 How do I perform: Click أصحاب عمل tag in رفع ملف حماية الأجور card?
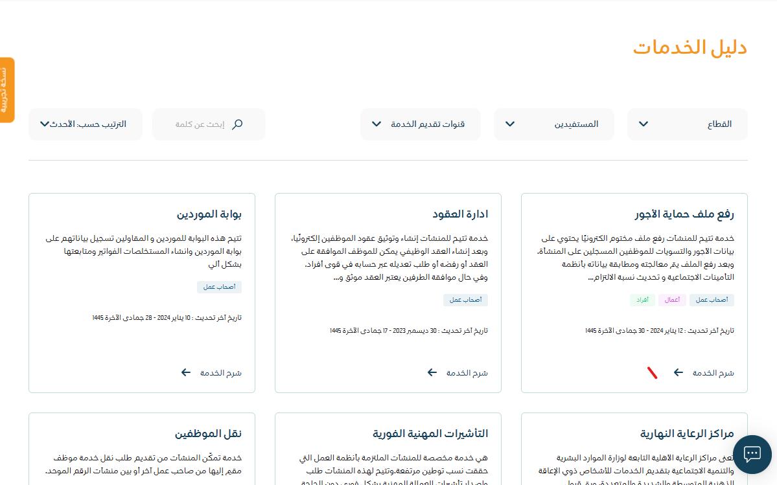click(x=712, y=300)
